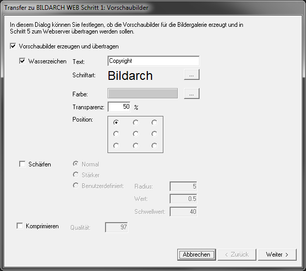
Task: Click the Copyright text input field
Action: [154, 61]
